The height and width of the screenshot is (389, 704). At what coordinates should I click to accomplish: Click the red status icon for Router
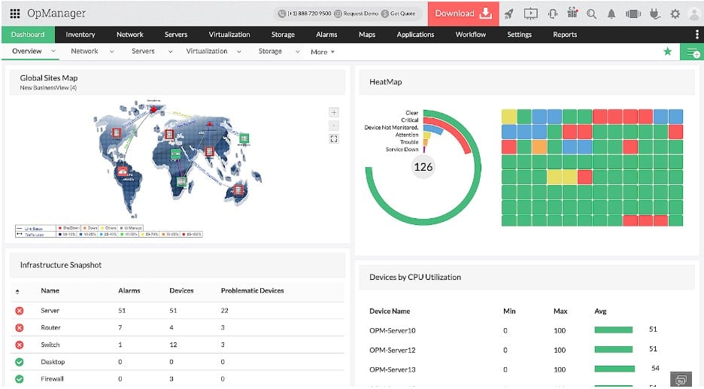pos(20,328)
